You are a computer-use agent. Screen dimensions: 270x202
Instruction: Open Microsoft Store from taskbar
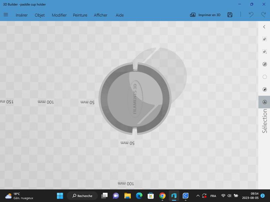151,196
